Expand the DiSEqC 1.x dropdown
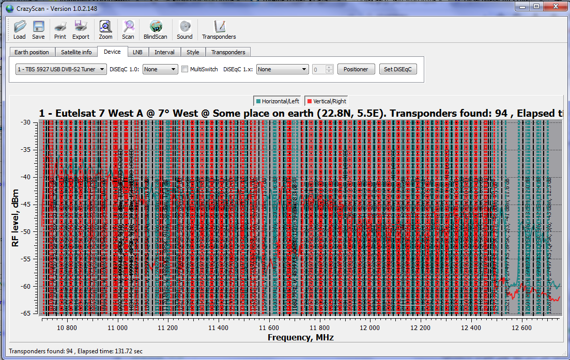 click(282, 69)
